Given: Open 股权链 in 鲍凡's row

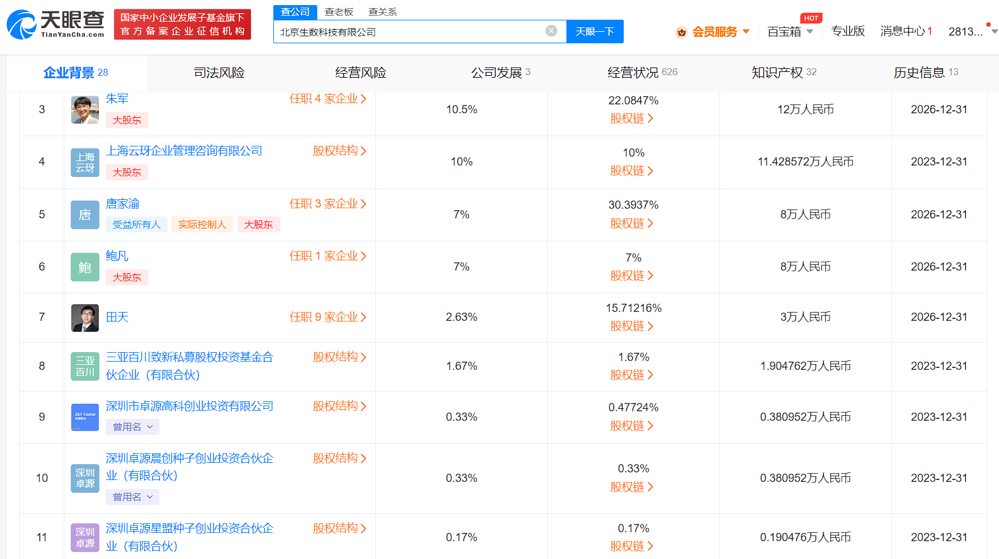Looking at the screenshot, I should pyautogui.click(x=632, y=276).
